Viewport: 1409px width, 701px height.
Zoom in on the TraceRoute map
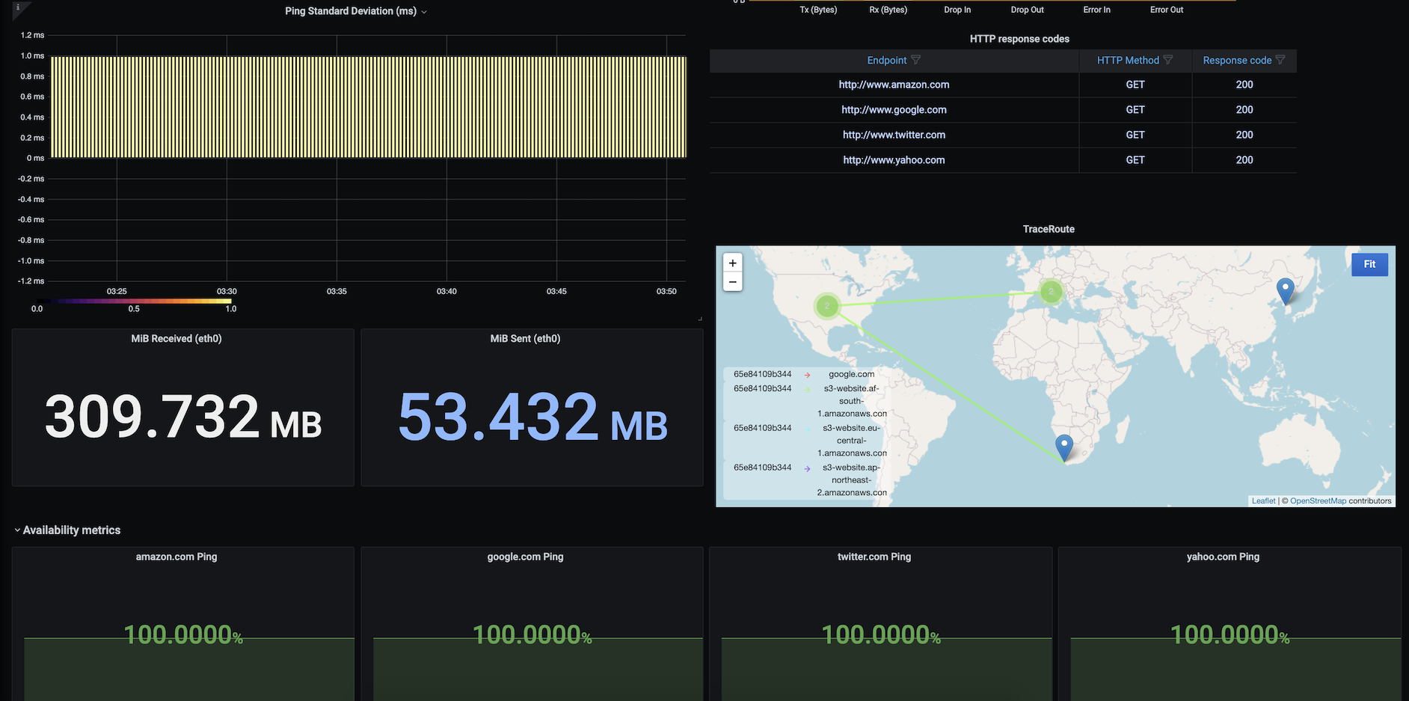pos(733,263)
